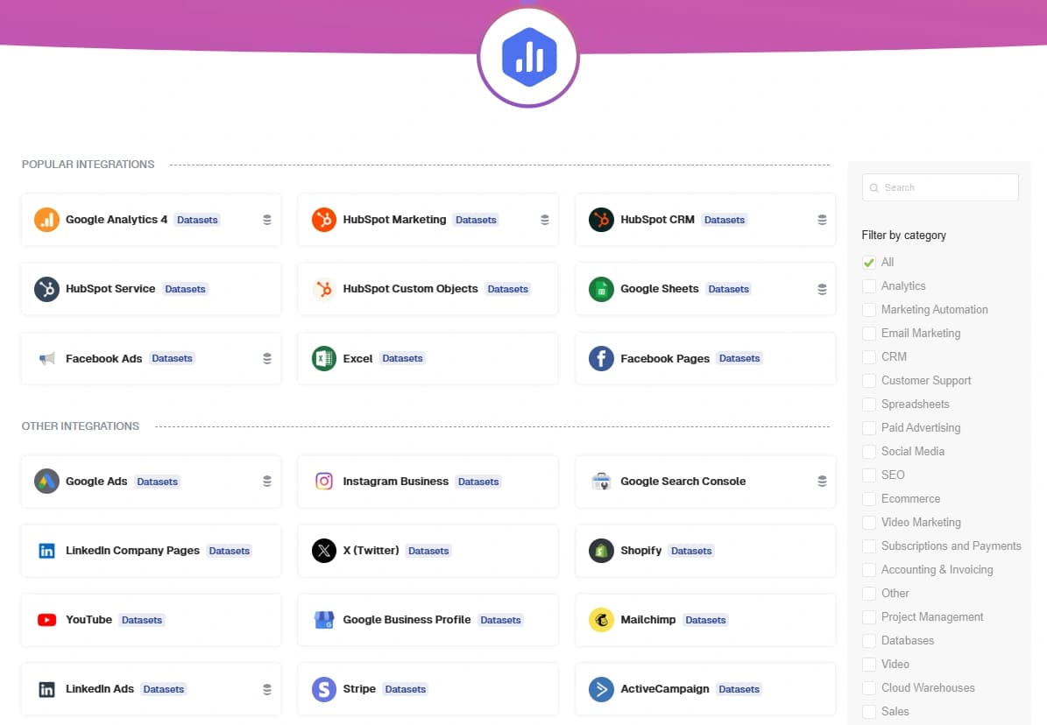Image resolution: width=1047 pixels, height=725 pixels.
Task: Open the Mailchimp integration
Action: pos(705,620)
